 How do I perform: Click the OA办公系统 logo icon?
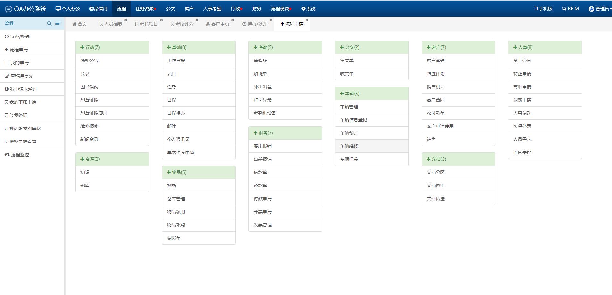(x=9, y=9)
